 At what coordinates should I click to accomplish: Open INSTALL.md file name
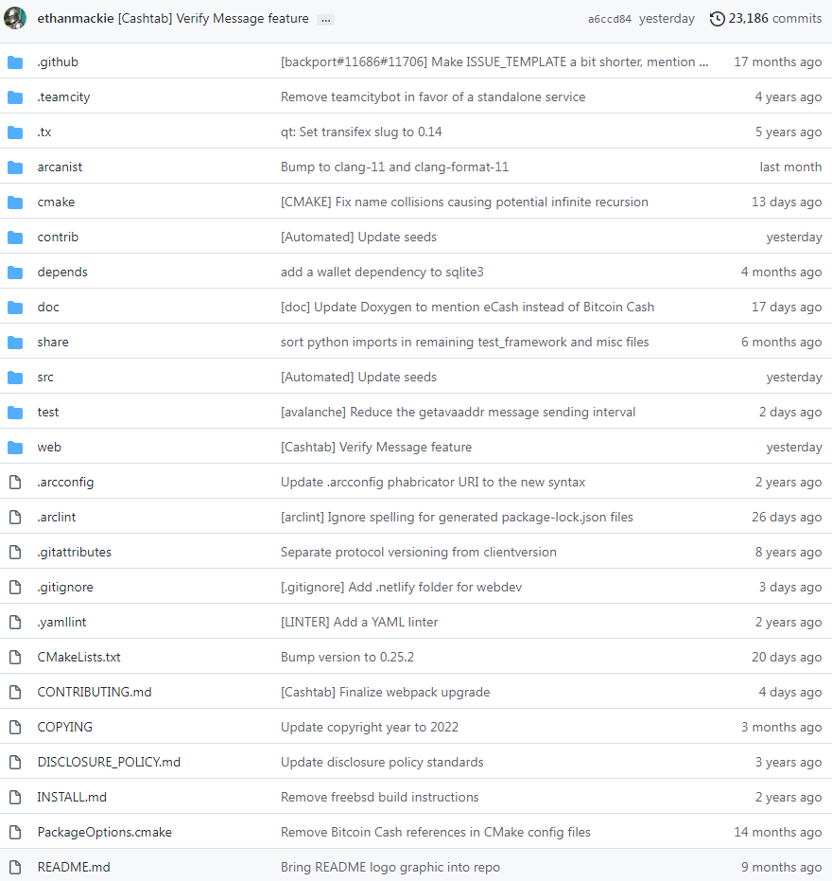(x=72, y=797)
